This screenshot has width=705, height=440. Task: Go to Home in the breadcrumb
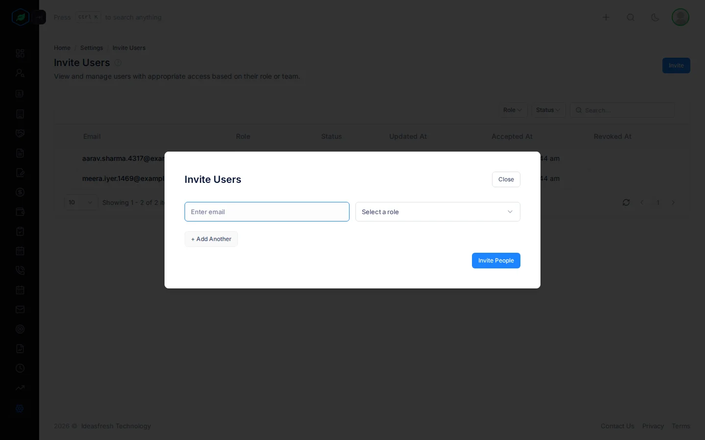(62, 48)
